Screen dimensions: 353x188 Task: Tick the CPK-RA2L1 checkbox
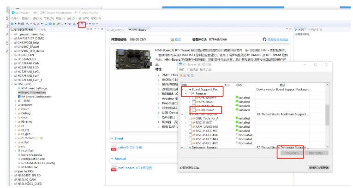coord(194,102)
